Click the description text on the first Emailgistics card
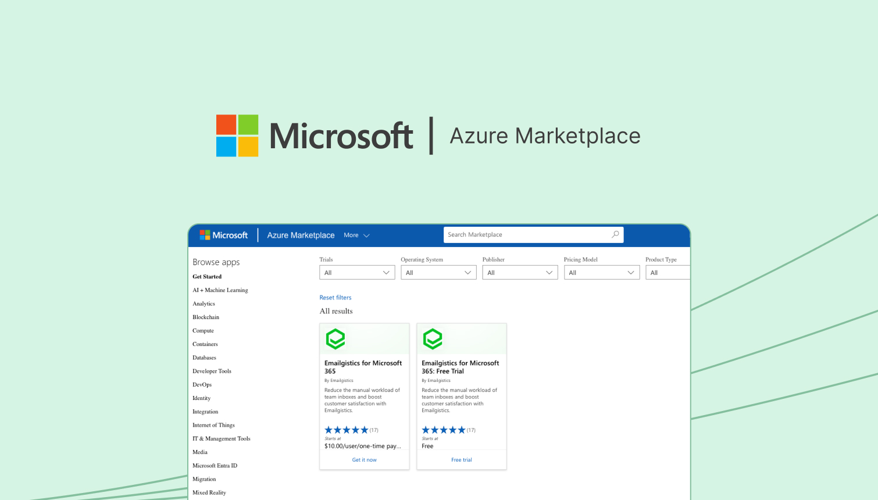 (362, 400)
